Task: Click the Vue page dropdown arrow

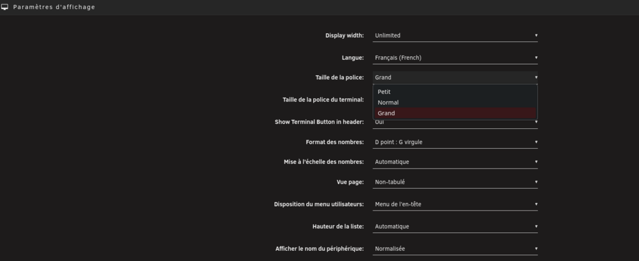Action: click(x=536, y=182)
